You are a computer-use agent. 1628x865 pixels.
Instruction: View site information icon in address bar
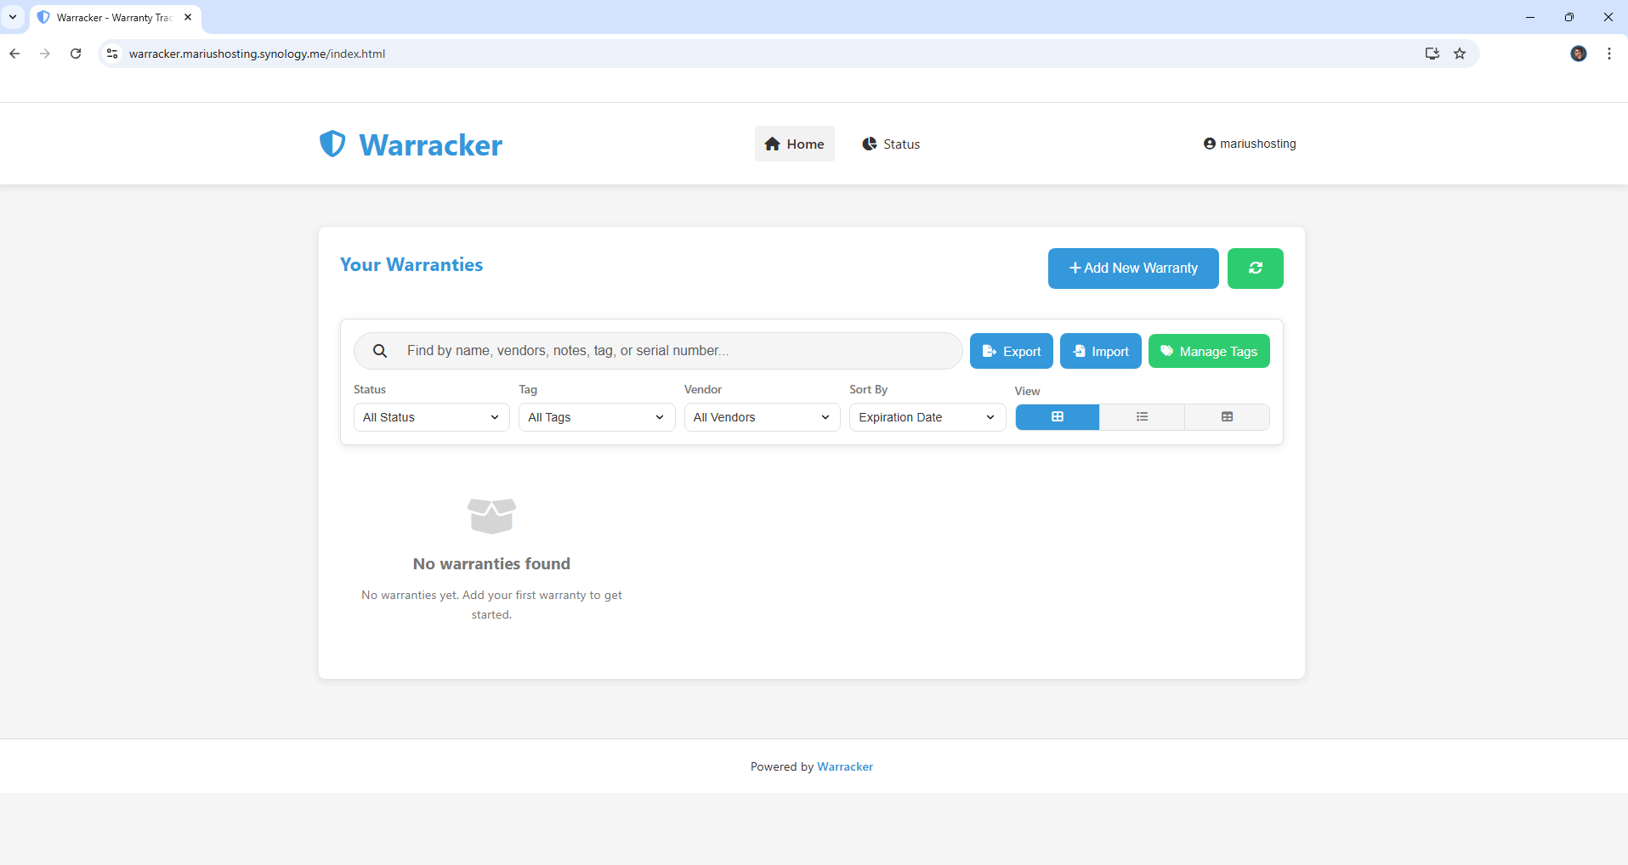112,54
